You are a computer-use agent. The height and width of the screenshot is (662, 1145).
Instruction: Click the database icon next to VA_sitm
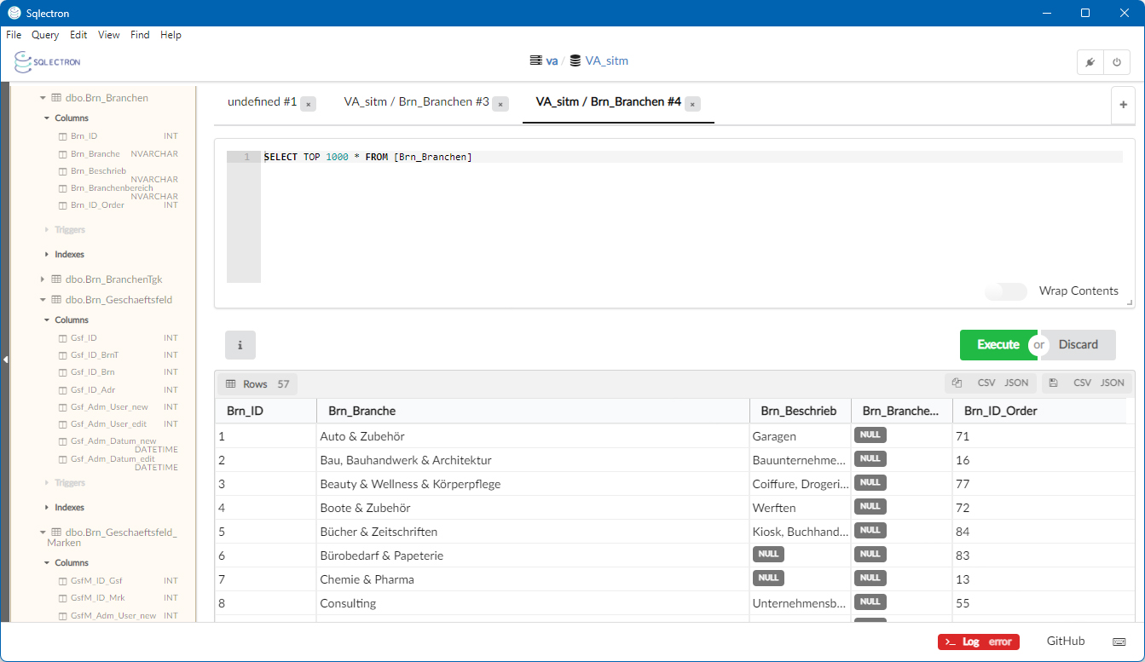575,61
